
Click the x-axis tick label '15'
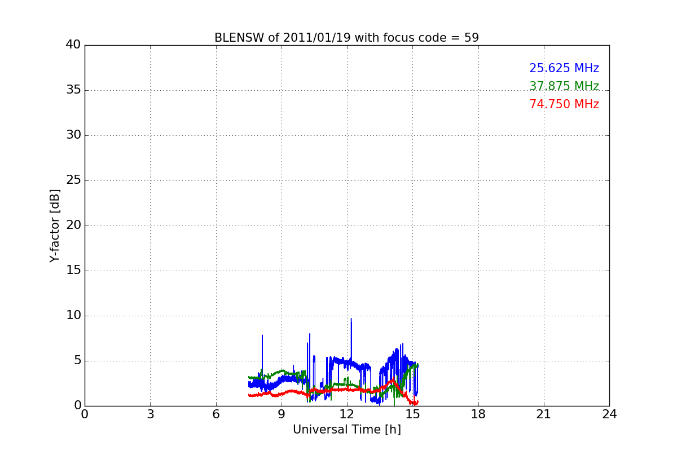(x=412, y=415)
